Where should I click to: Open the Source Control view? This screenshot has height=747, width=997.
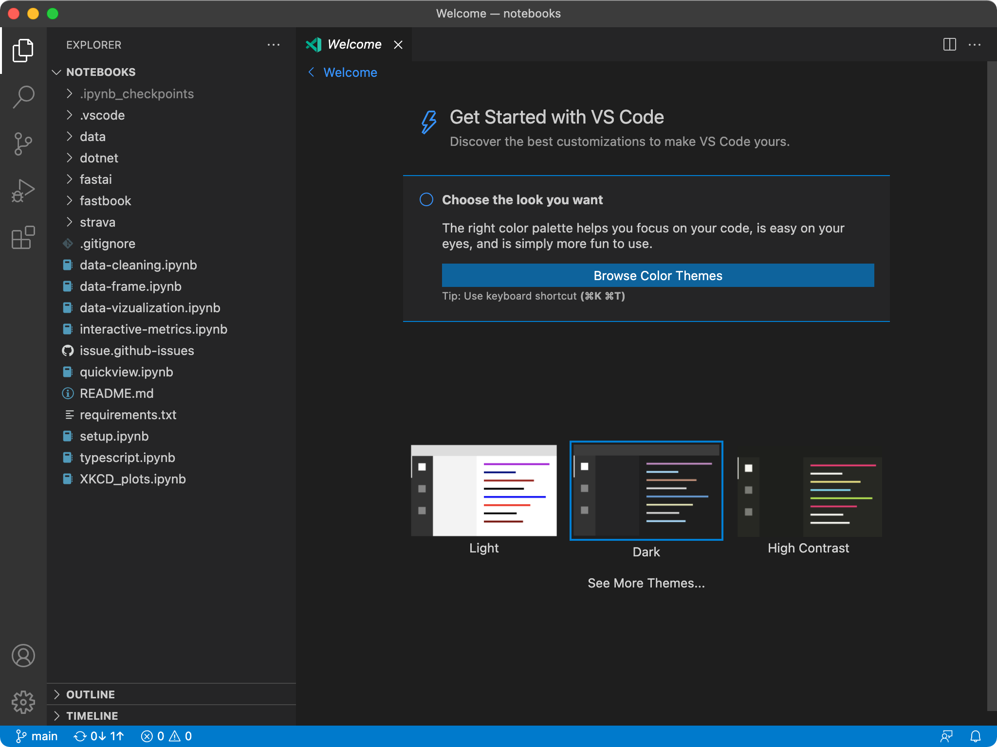pos(23,143)
